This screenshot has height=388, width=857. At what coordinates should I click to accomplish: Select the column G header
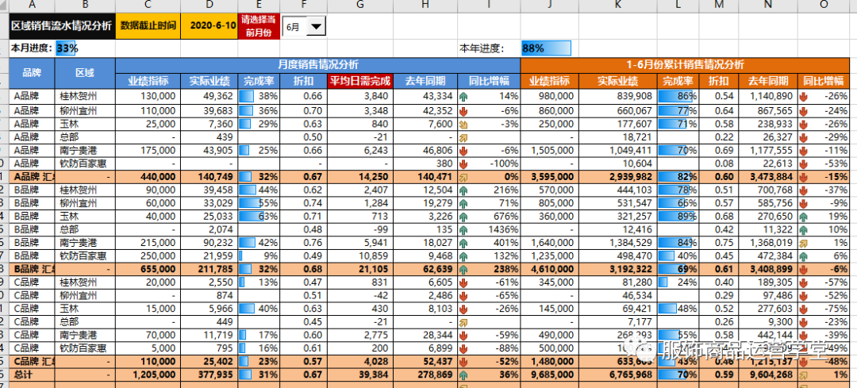pyautogui.click(x=359, y=5)
